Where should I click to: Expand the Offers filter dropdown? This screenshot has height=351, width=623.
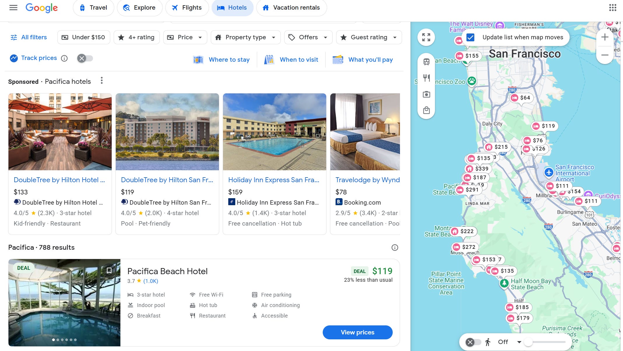(308, 37)
